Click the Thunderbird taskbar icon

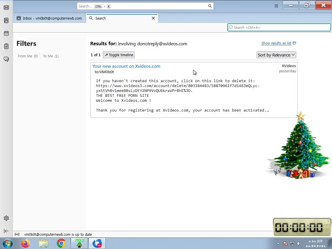(97, 243)
